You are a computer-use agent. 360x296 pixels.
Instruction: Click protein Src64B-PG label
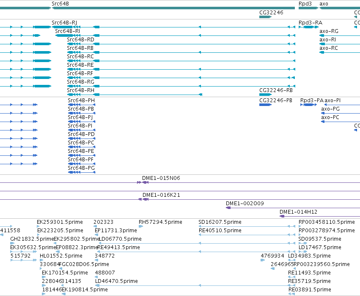click(81, 168)
